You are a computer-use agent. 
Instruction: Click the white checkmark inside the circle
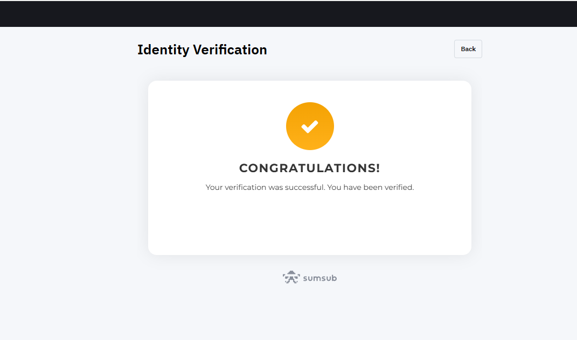[310, 126]
